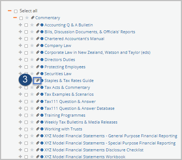Click the link icon beside Staples & Tax Rates Guide

[38, 80]
